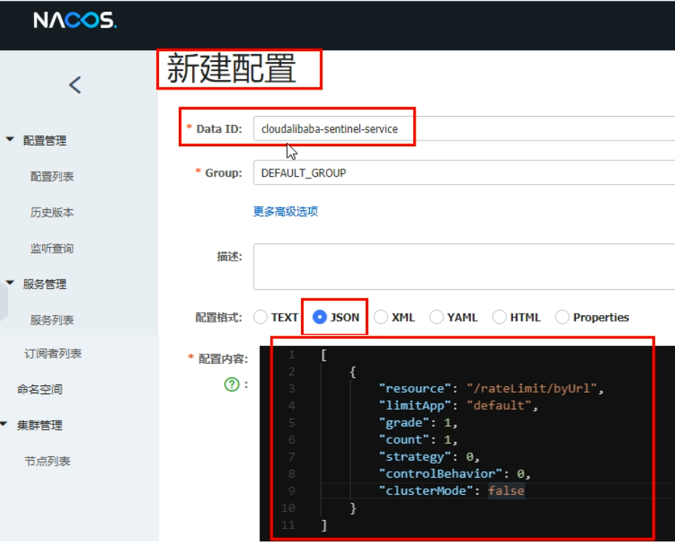Select the JSON format radio button
The width and height of the screenshot is (675, 542).
tap(319, 317)
